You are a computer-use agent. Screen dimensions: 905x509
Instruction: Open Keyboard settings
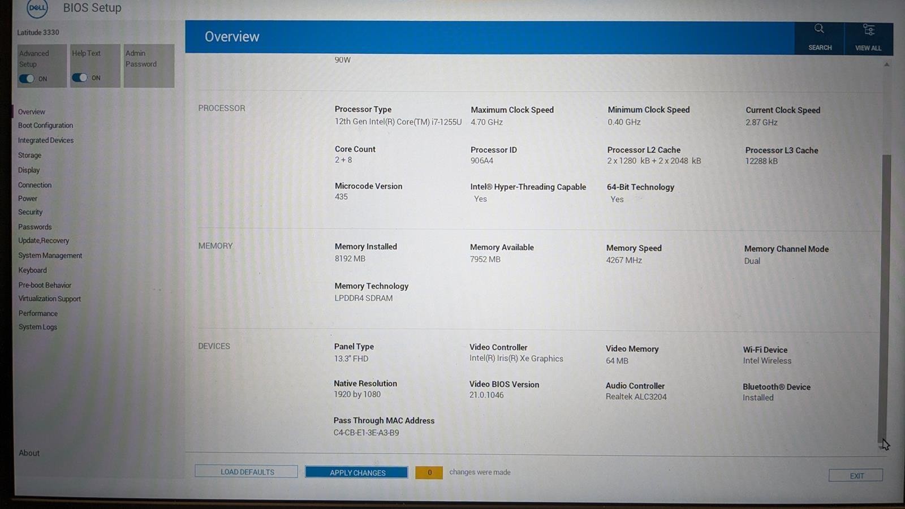(33, 270)
